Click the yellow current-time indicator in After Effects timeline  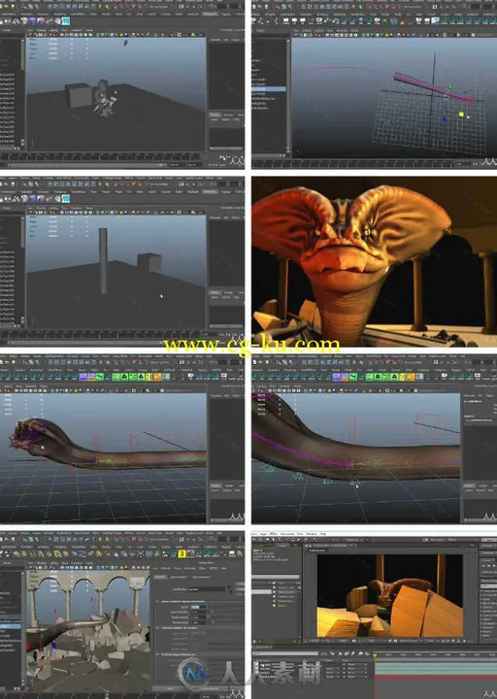coord(375,655)
